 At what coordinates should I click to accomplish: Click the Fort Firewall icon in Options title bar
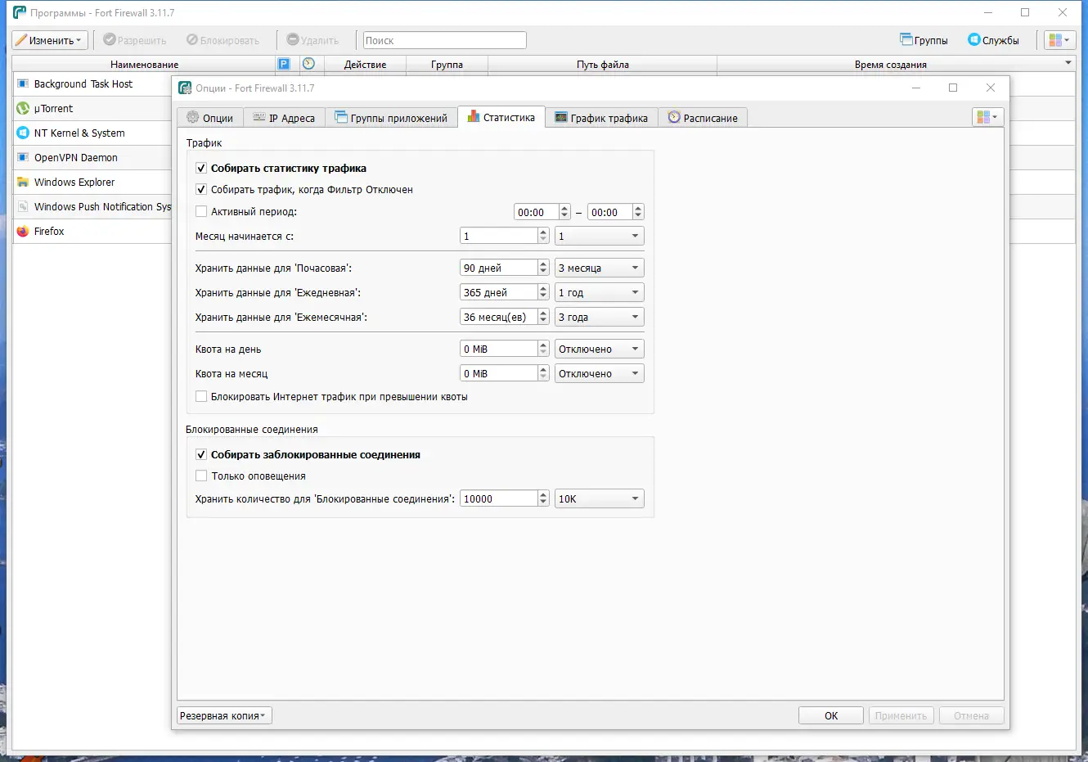tap(185, 88)
